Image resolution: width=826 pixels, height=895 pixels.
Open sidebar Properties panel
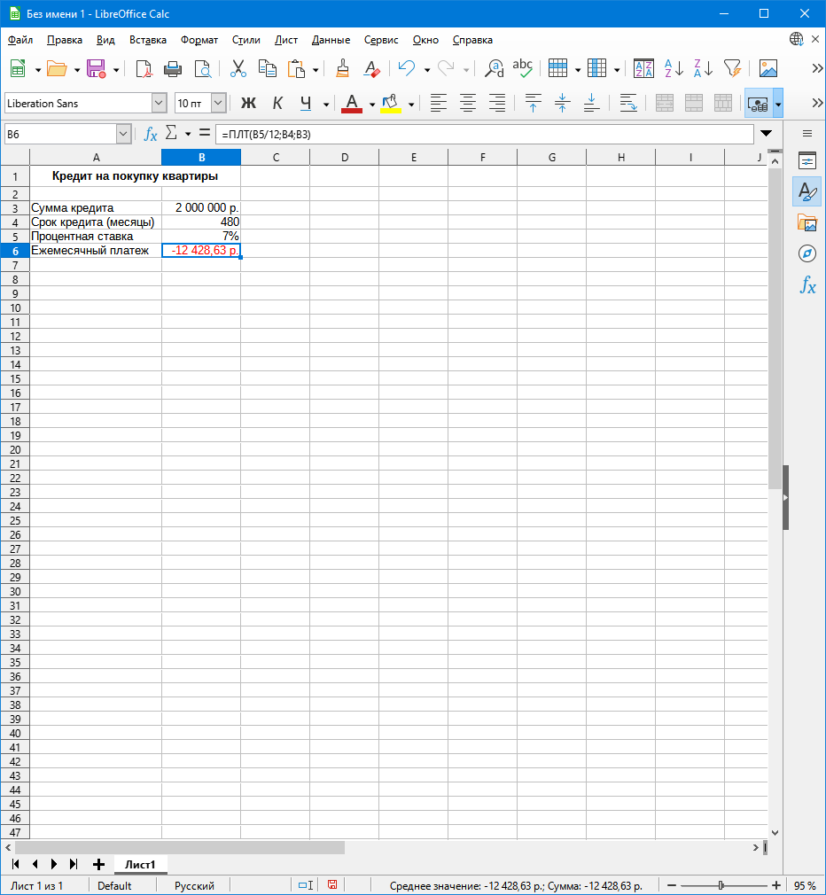[x=807, y=161]
